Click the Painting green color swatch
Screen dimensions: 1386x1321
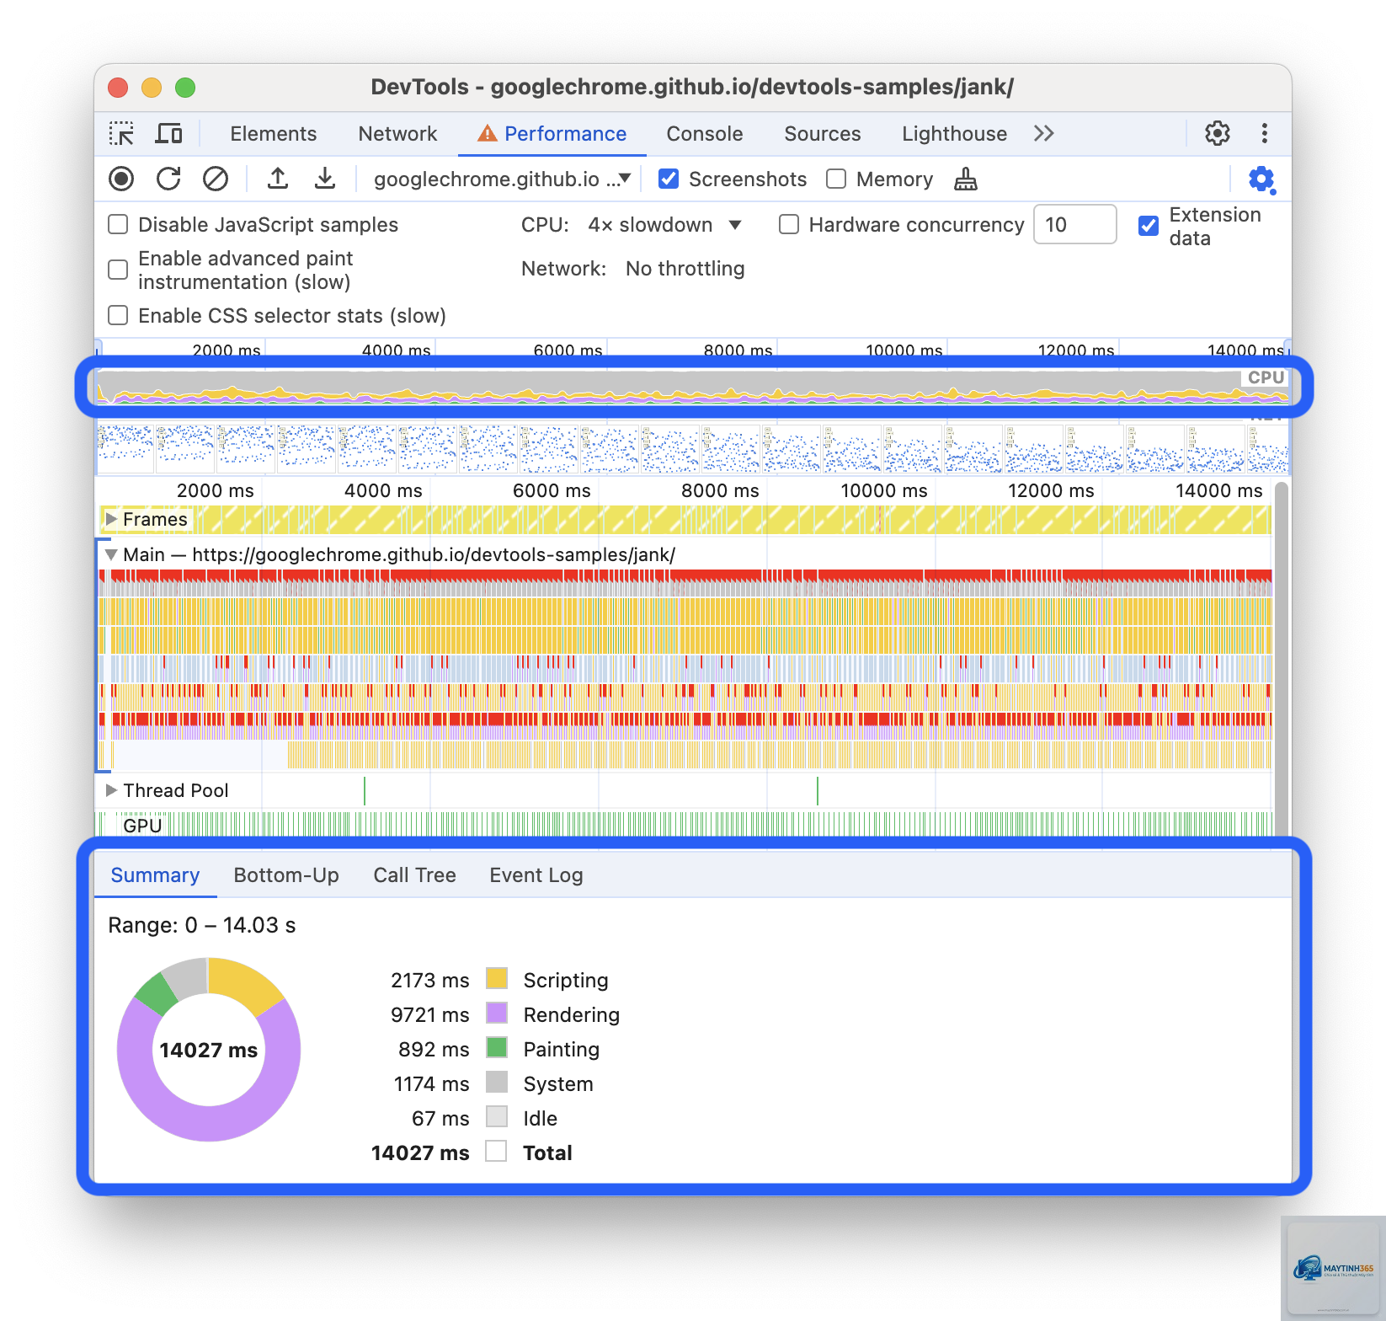tap(497, 1047)
